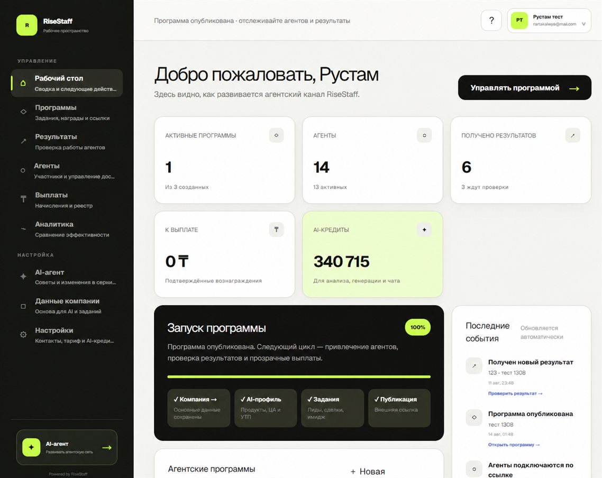
Task: Open the Получено результатов card showing 6
Action: (521, 160)
